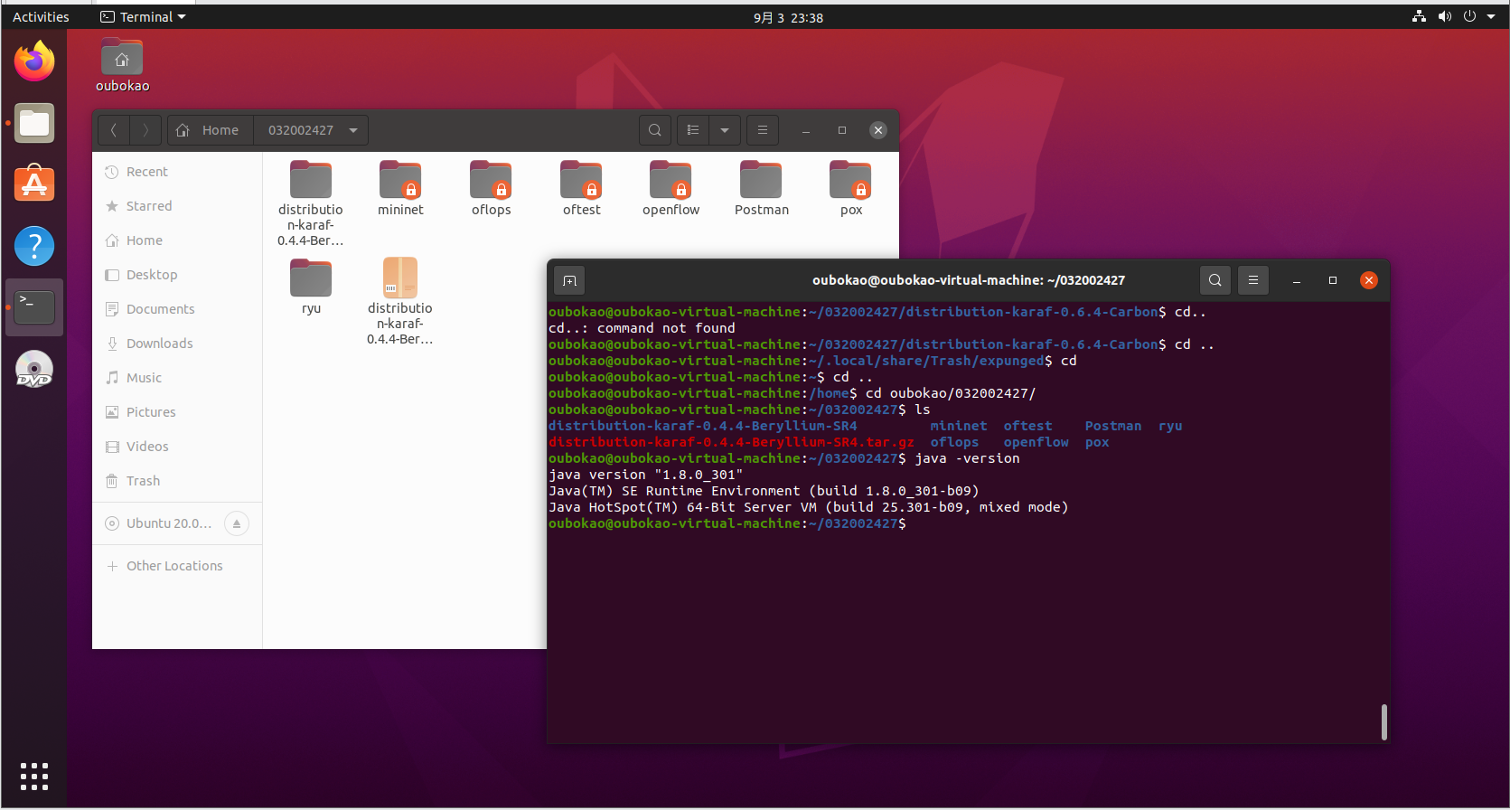
Task: Click the terminal prompt's last line
Action: tap(727, 523)
